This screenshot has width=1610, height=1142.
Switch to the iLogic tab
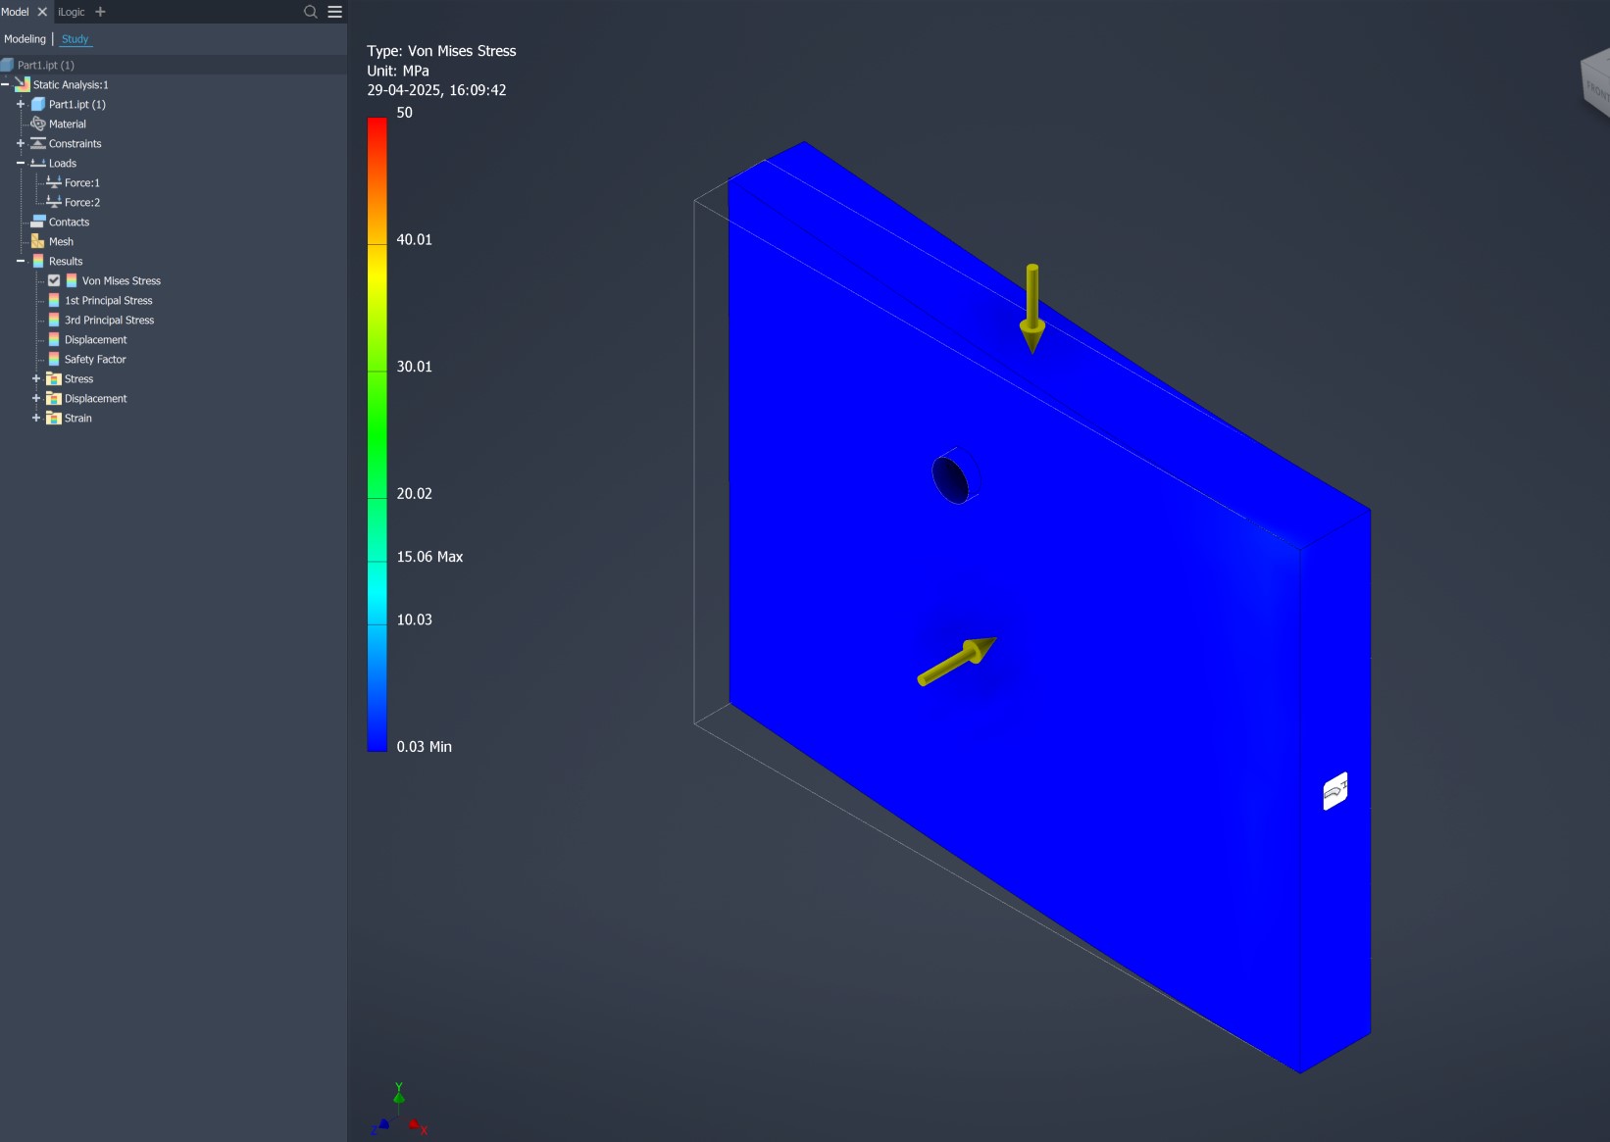tap(72, 12)
